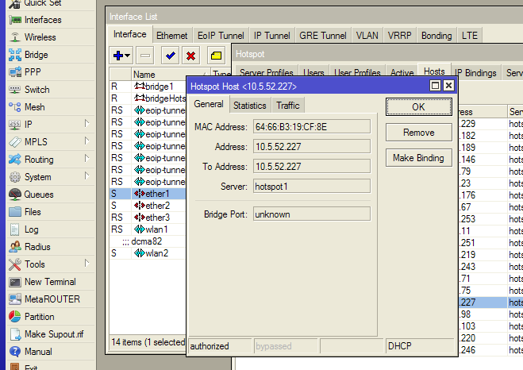Click the MAC Address field
The height and width of the screenshot is (370, 523).
click(x=311, y=126)
